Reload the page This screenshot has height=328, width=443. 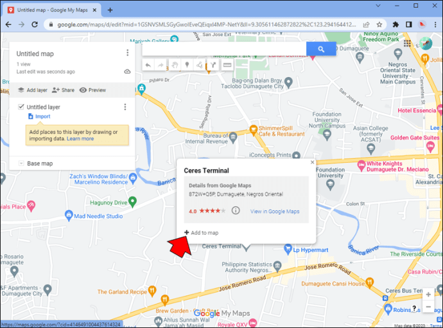(35, 24)
